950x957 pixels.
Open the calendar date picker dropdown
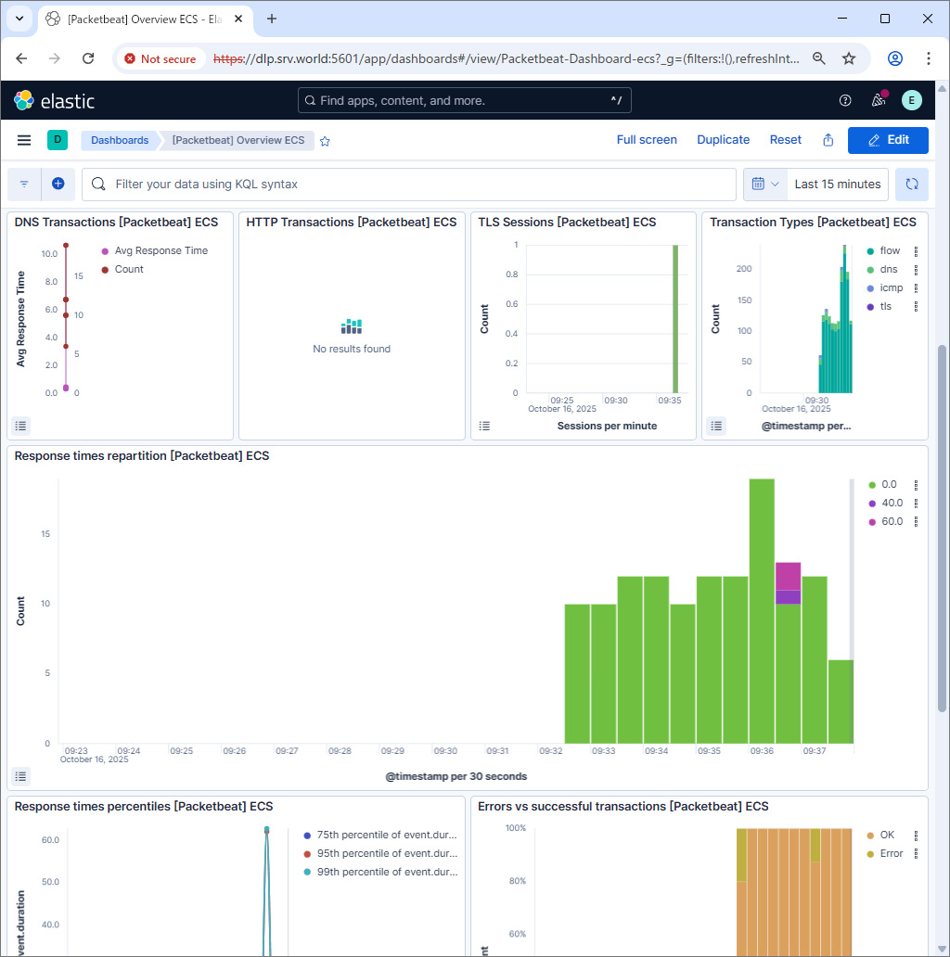764,184
